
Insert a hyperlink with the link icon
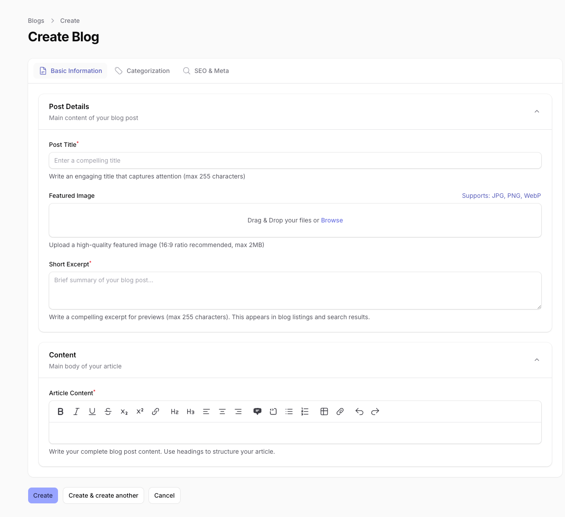pyautogui.click(x=156, y=411)
